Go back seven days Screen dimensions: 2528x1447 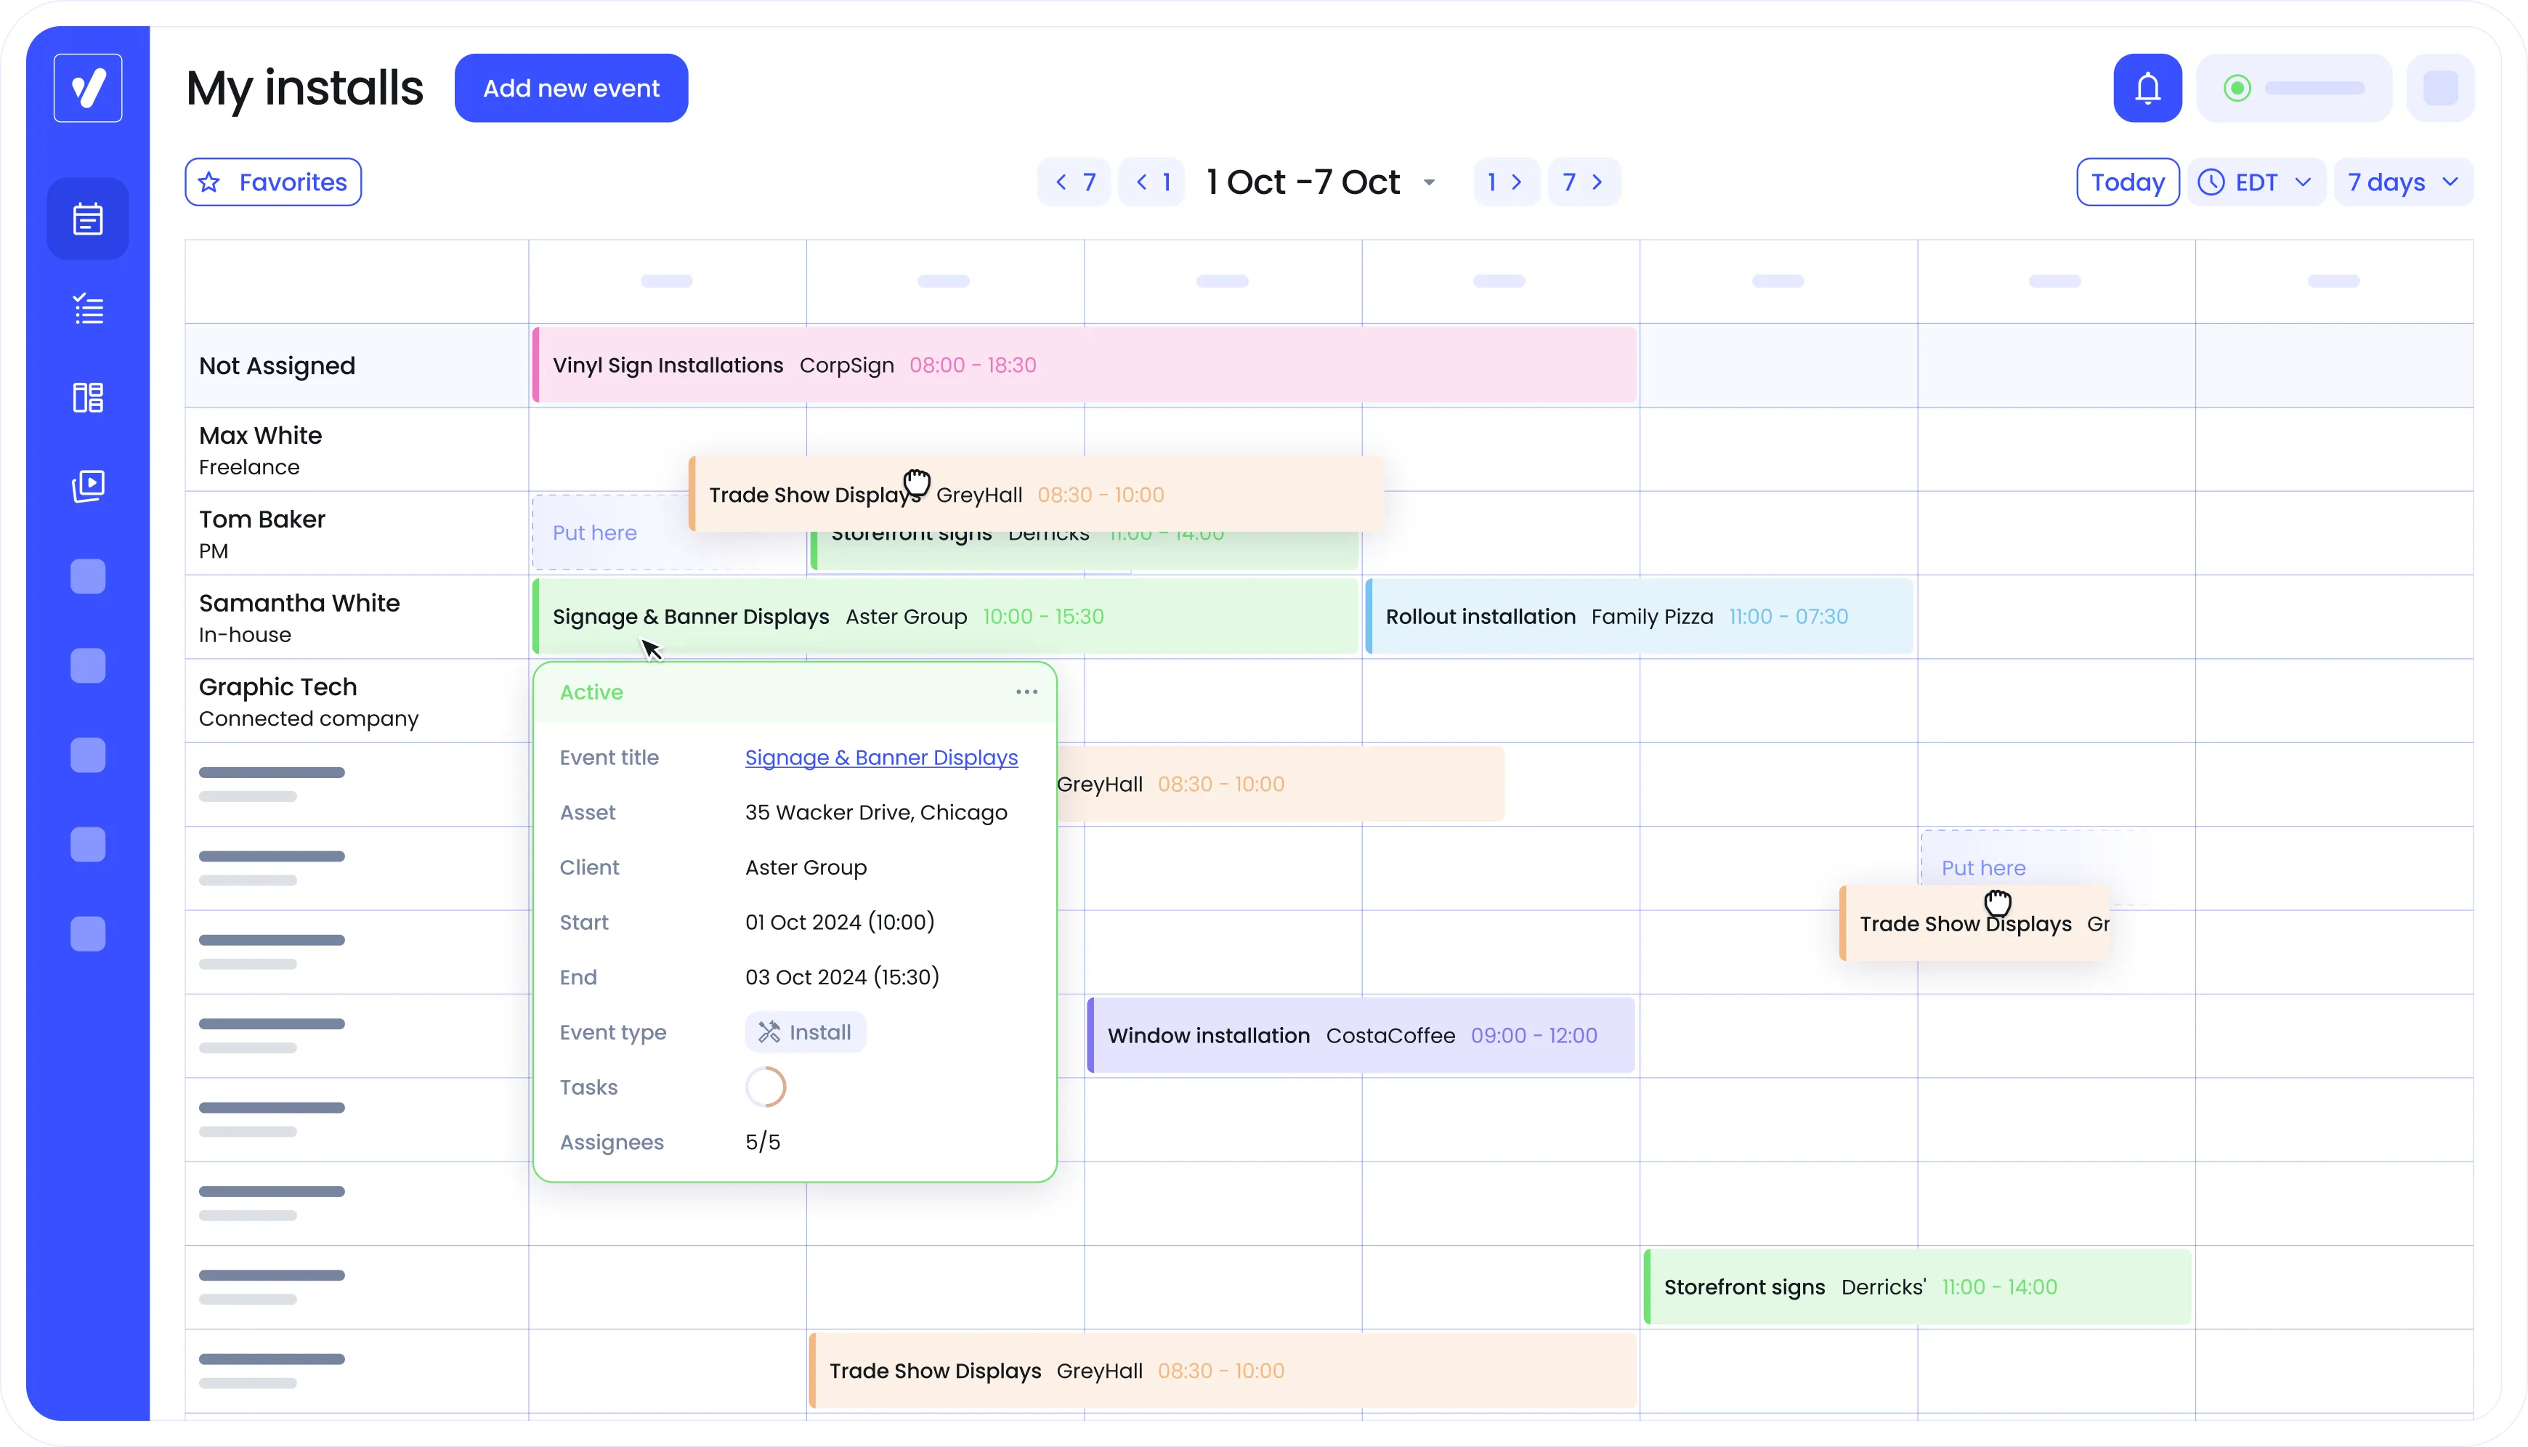[x=1074, y=182]
